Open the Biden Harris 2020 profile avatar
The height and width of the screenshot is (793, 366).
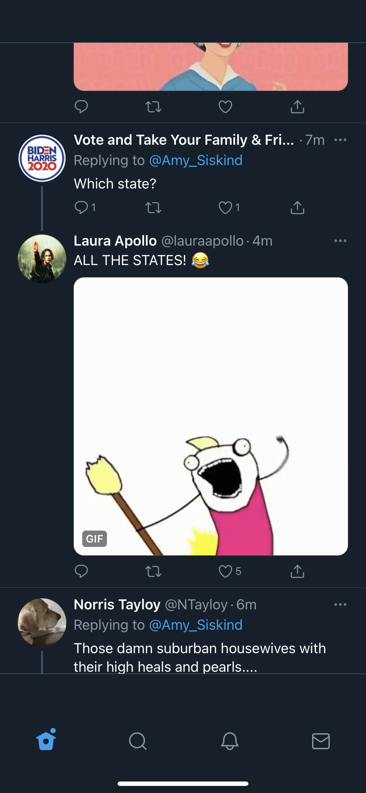42,158
